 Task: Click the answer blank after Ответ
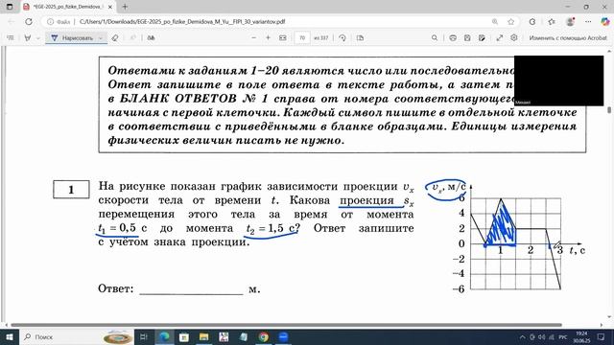pyautogui.click(x=191, y=290)
